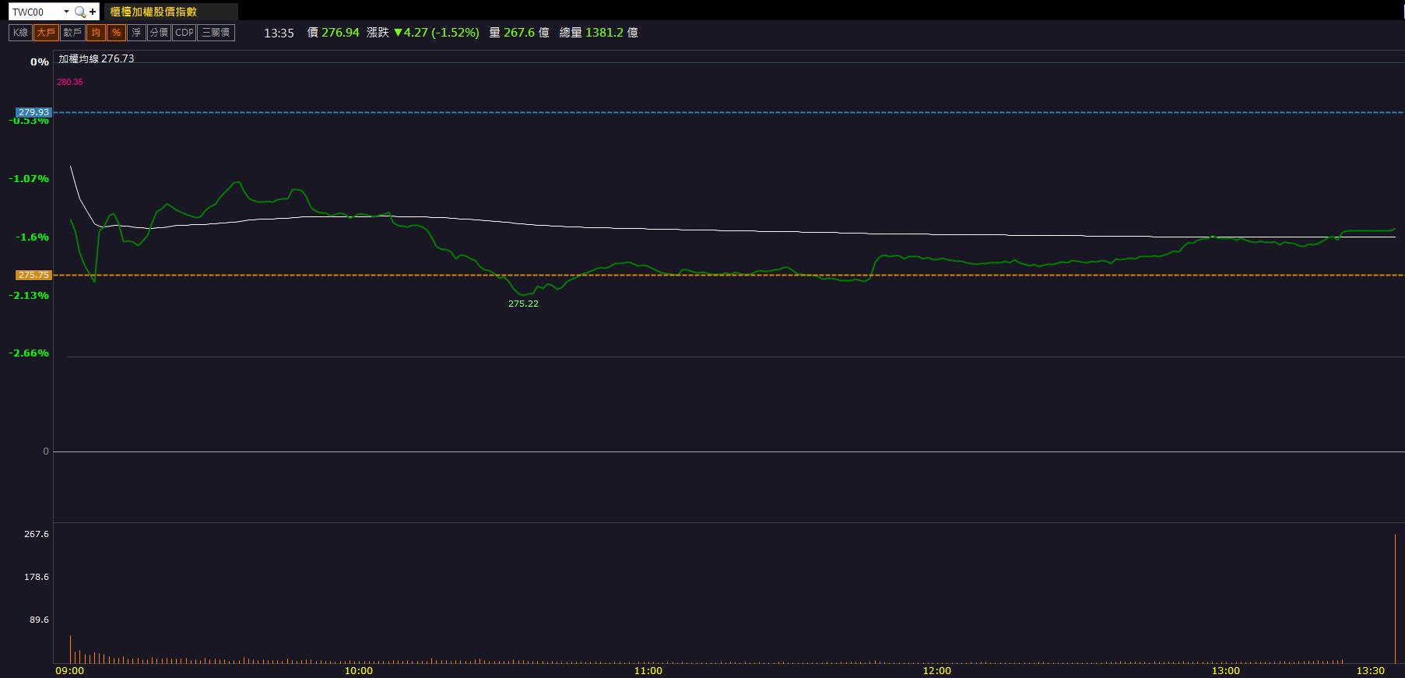Click the tall closing volume bar at 13:30

point(1395,599)
